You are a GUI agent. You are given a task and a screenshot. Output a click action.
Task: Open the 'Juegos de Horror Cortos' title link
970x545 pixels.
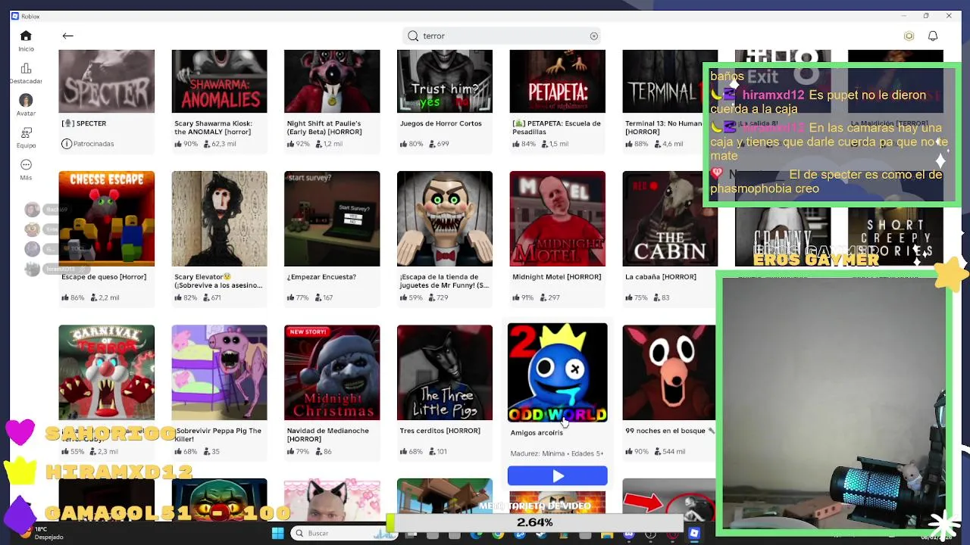[440, 123]
